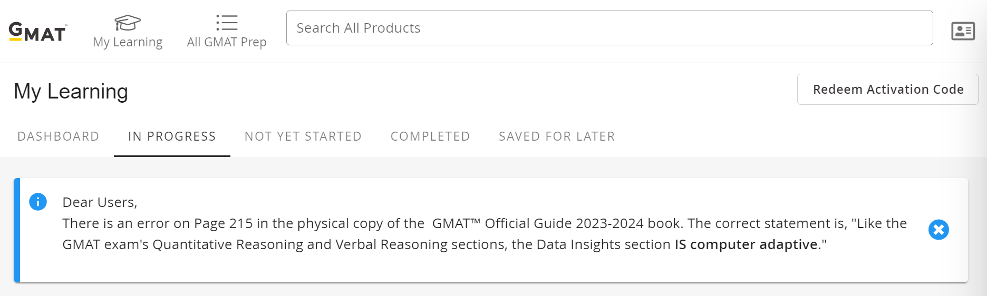This screenshot has width=987, height=296.
Task: Open the Not Yet Started tab
Action: [x=303, y=136]
